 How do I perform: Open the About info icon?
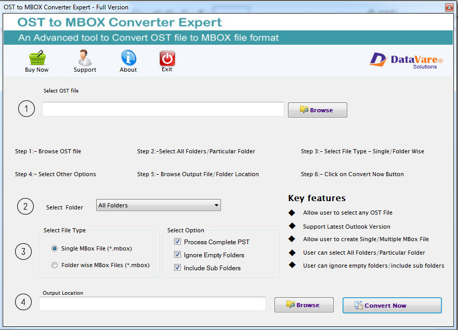pos(128,57)
